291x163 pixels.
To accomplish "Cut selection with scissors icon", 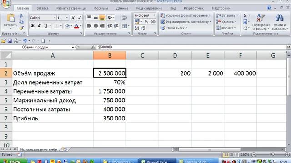I will pyautogui.click(x=21, y=16).
